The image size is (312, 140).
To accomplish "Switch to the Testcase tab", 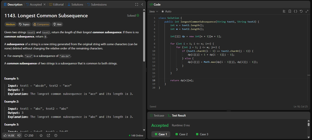I will [x=157, y=115].
